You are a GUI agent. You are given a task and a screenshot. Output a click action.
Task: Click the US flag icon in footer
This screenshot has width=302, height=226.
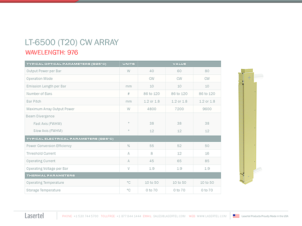tap(236, 216)
